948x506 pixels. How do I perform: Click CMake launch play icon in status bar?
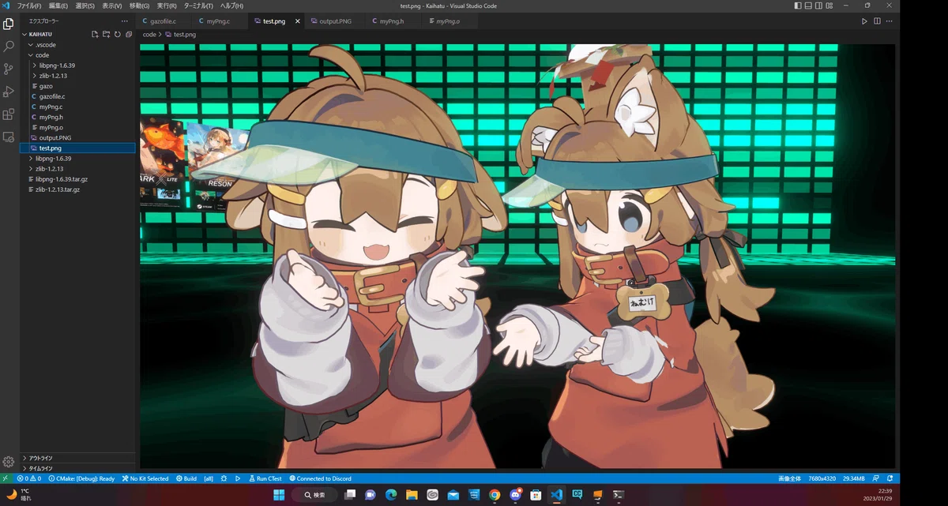pyautogui.click(x=238, y=478)
